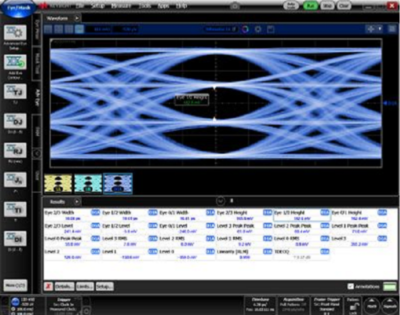The width and height of the screenshot is (400, 315).
Task: Click the TI measurement icon
Action: point(15,209)
